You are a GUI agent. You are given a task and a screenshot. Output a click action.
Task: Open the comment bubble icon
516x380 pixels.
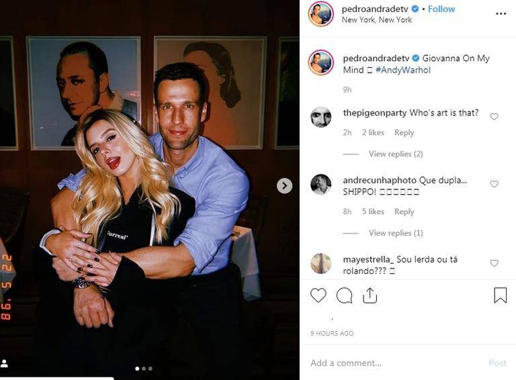[344, 295]
